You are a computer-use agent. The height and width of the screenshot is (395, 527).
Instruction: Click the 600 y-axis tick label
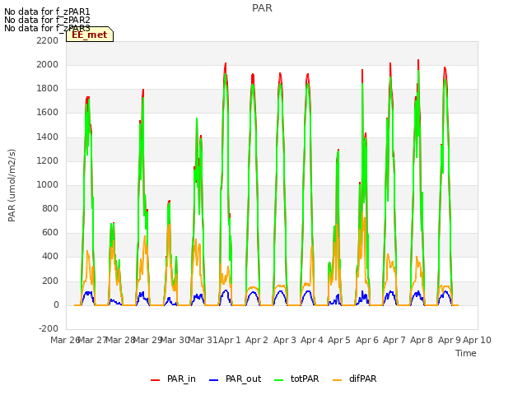click(50, 233)
